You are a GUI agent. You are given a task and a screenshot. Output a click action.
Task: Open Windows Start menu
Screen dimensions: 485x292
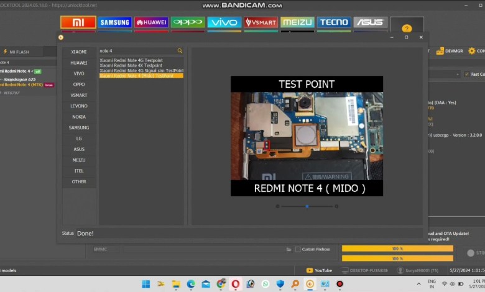pos(146,284)
